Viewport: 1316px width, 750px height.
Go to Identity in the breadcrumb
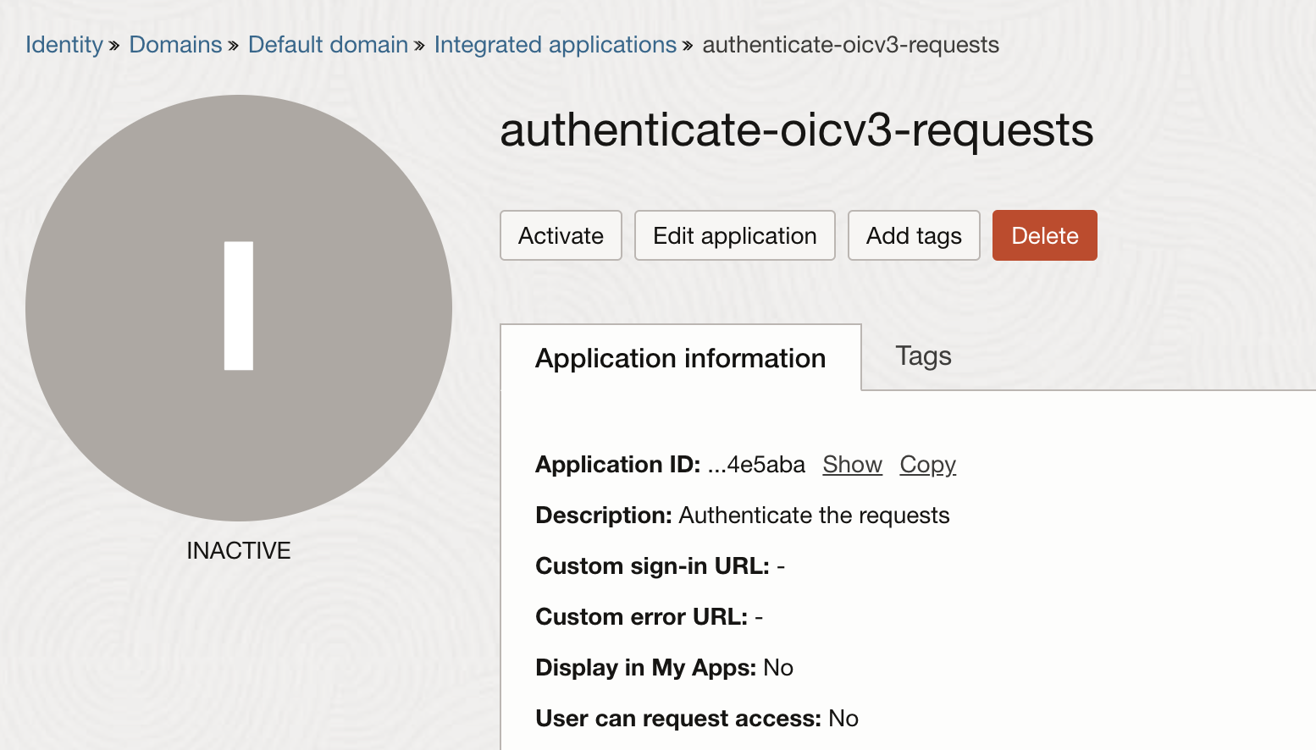coord(64,45)
